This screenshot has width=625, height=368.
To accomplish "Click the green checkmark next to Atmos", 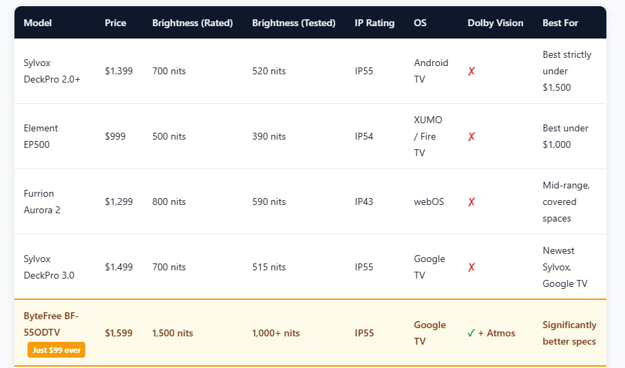I will coord(471,333).
